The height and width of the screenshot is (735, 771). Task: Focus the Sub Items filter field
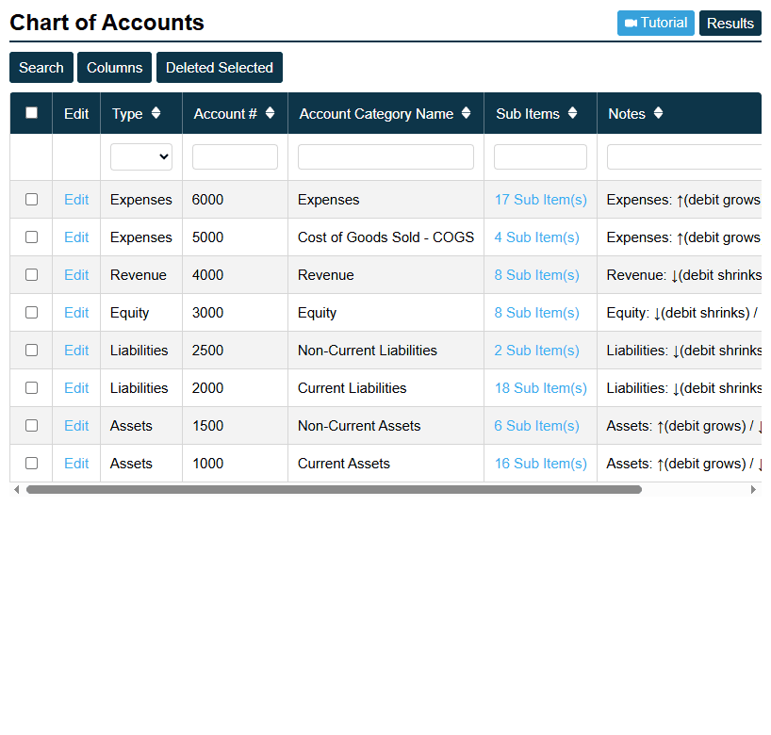coord(540,156)
